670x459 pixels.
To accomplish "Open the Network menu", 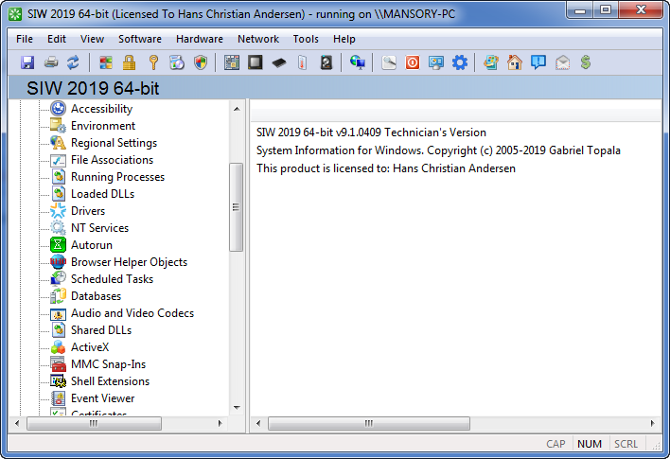I will tap(258, 39).
